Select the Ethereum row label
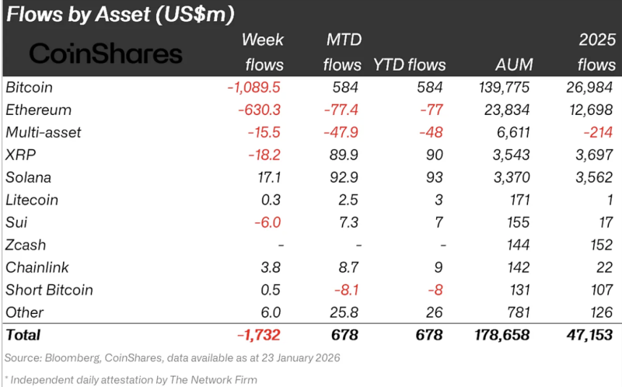The width and height of the screenshot is (622, 387). pyautogui.click(x=38, y=110)
